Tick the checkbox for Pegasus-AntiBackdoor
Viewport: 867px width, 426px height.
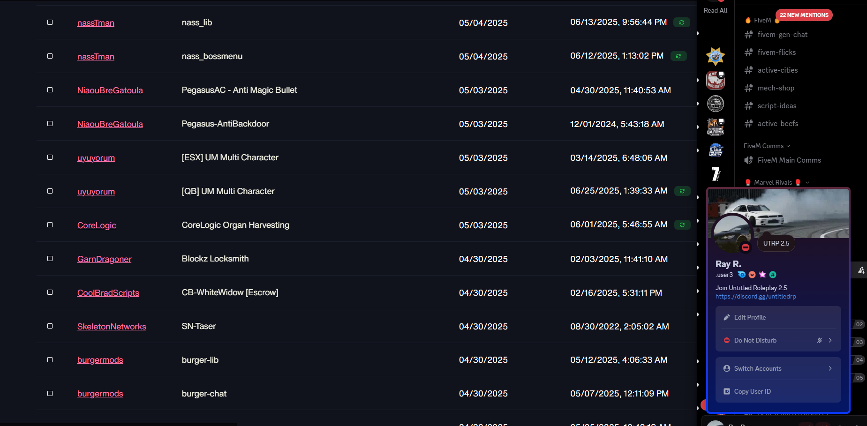click(x=50, y=124)
